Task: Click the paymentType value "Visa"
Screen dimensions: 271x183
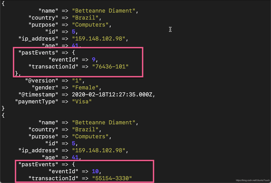Action: [82, 101]
